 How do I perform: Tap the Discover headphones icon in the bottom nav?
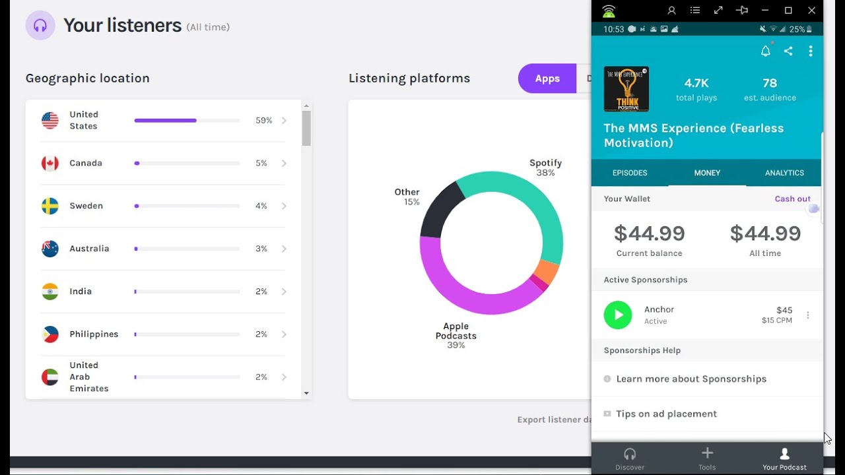(x=630, y=454)
